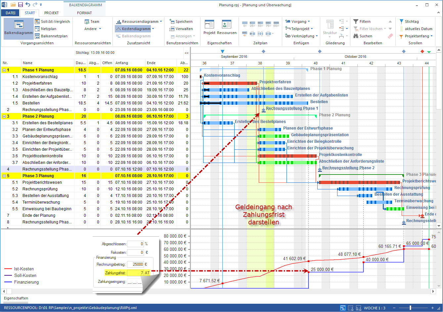This screenshot has width=443, height=312.
Task: Open the DATEI tab
Action: tap(11, 13)
